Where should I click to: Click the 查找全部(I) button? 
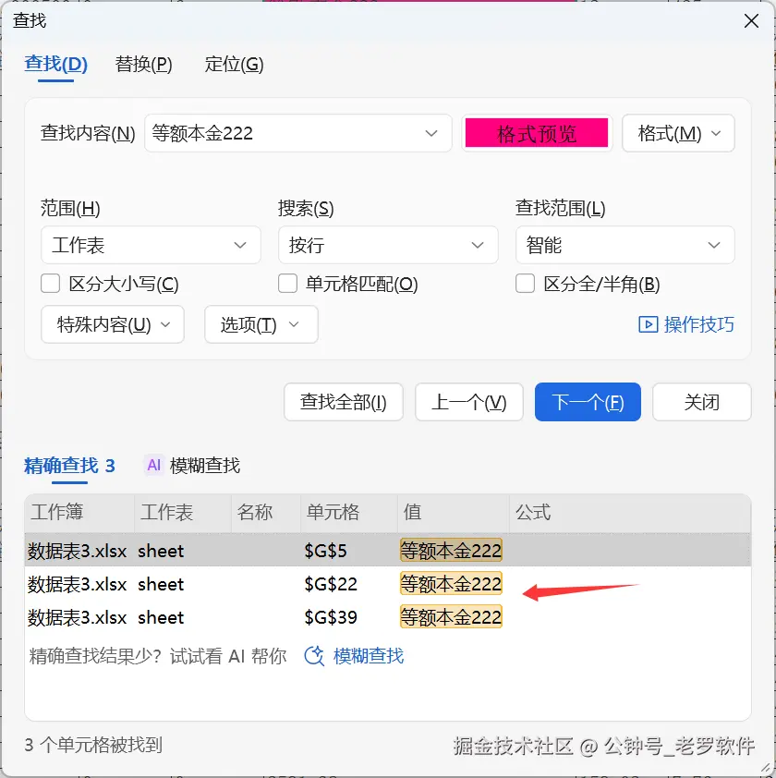(344, 402)
